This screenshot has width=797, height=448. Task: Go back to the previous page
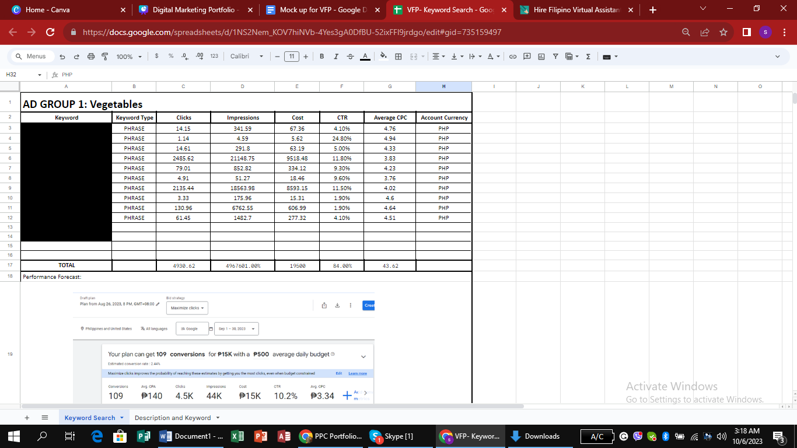pyautogui.click(x=13, y=33)
